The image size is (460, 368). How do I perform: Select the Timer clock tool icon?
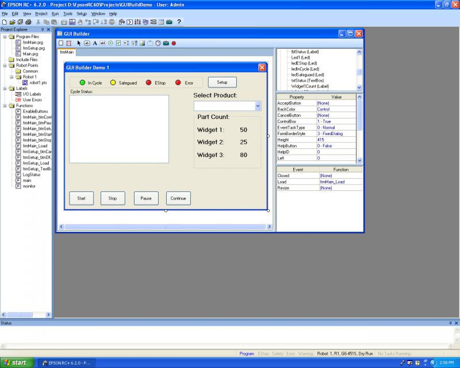(x=158, y=43)
